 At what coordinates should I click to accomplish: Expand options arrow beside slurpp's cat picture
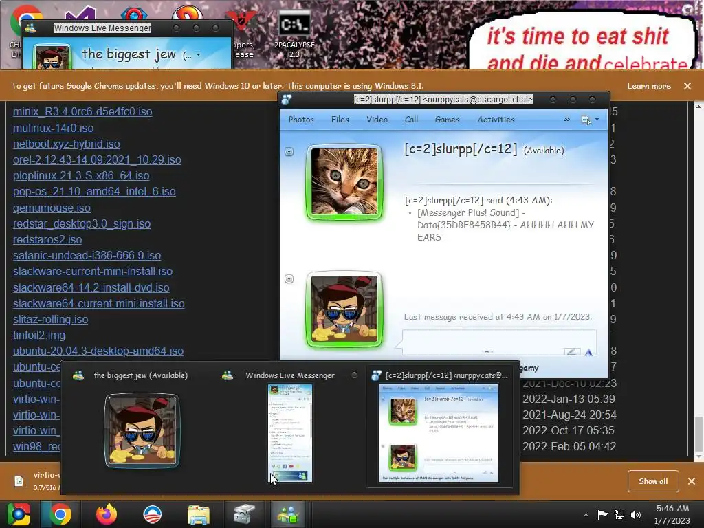click(289, 152)
